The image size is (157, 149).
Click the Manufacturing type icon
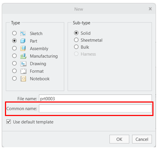click(23, 56)
